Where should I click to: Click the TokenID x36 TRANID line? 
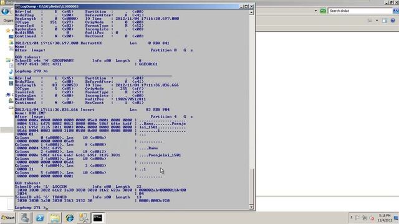coord(78,197)
